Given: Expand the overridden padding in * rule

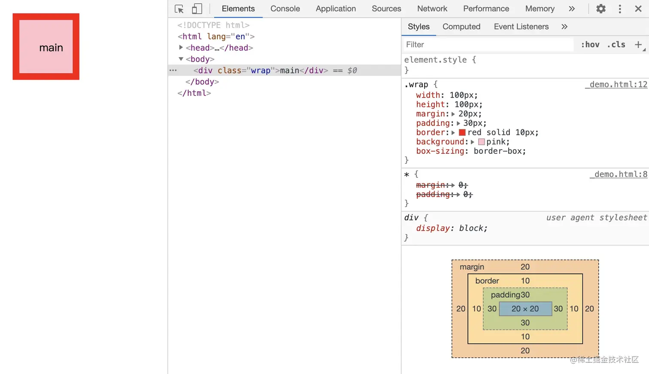Looking at the screenshot, I should pyautogui.click(x=458, y=194).
